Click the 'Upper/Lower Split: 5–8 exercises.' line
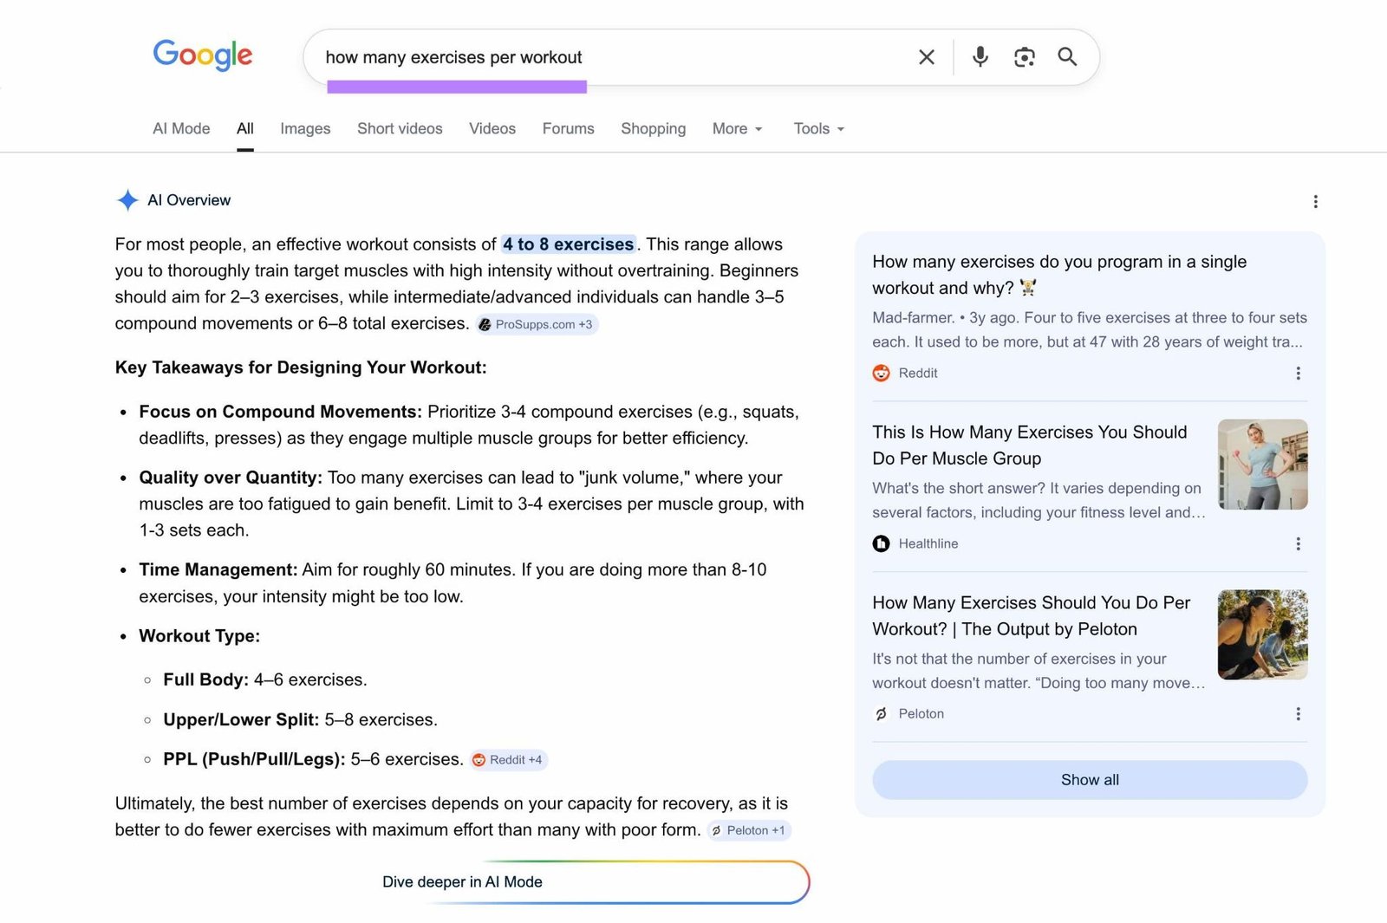 pos(300,719)
